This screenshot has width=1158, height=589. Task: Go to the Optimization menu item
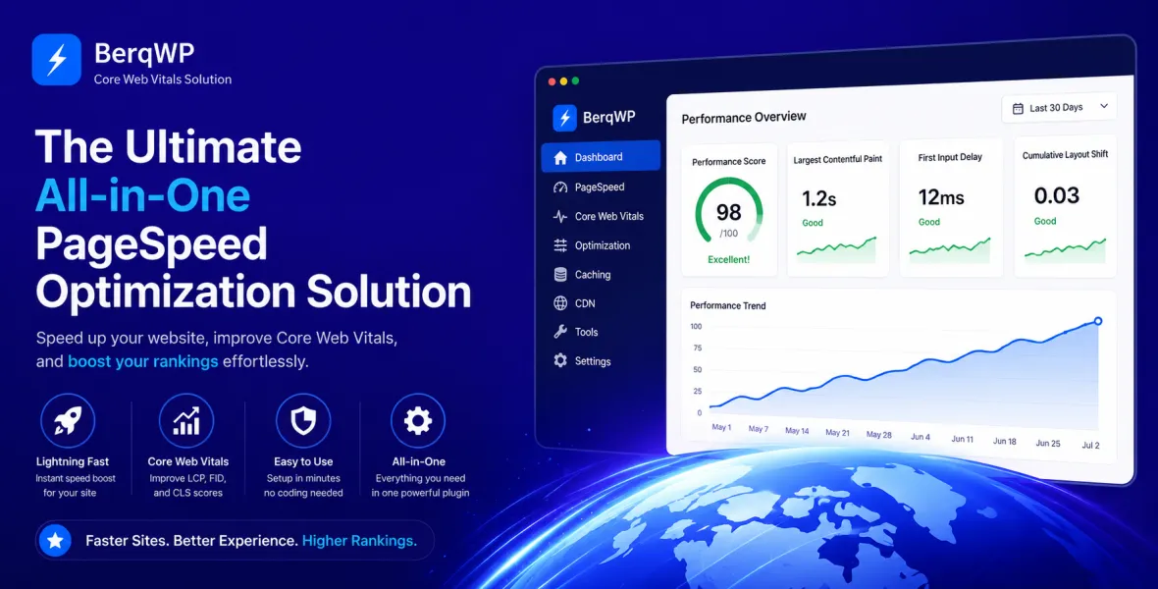click(x=602, y=245)
